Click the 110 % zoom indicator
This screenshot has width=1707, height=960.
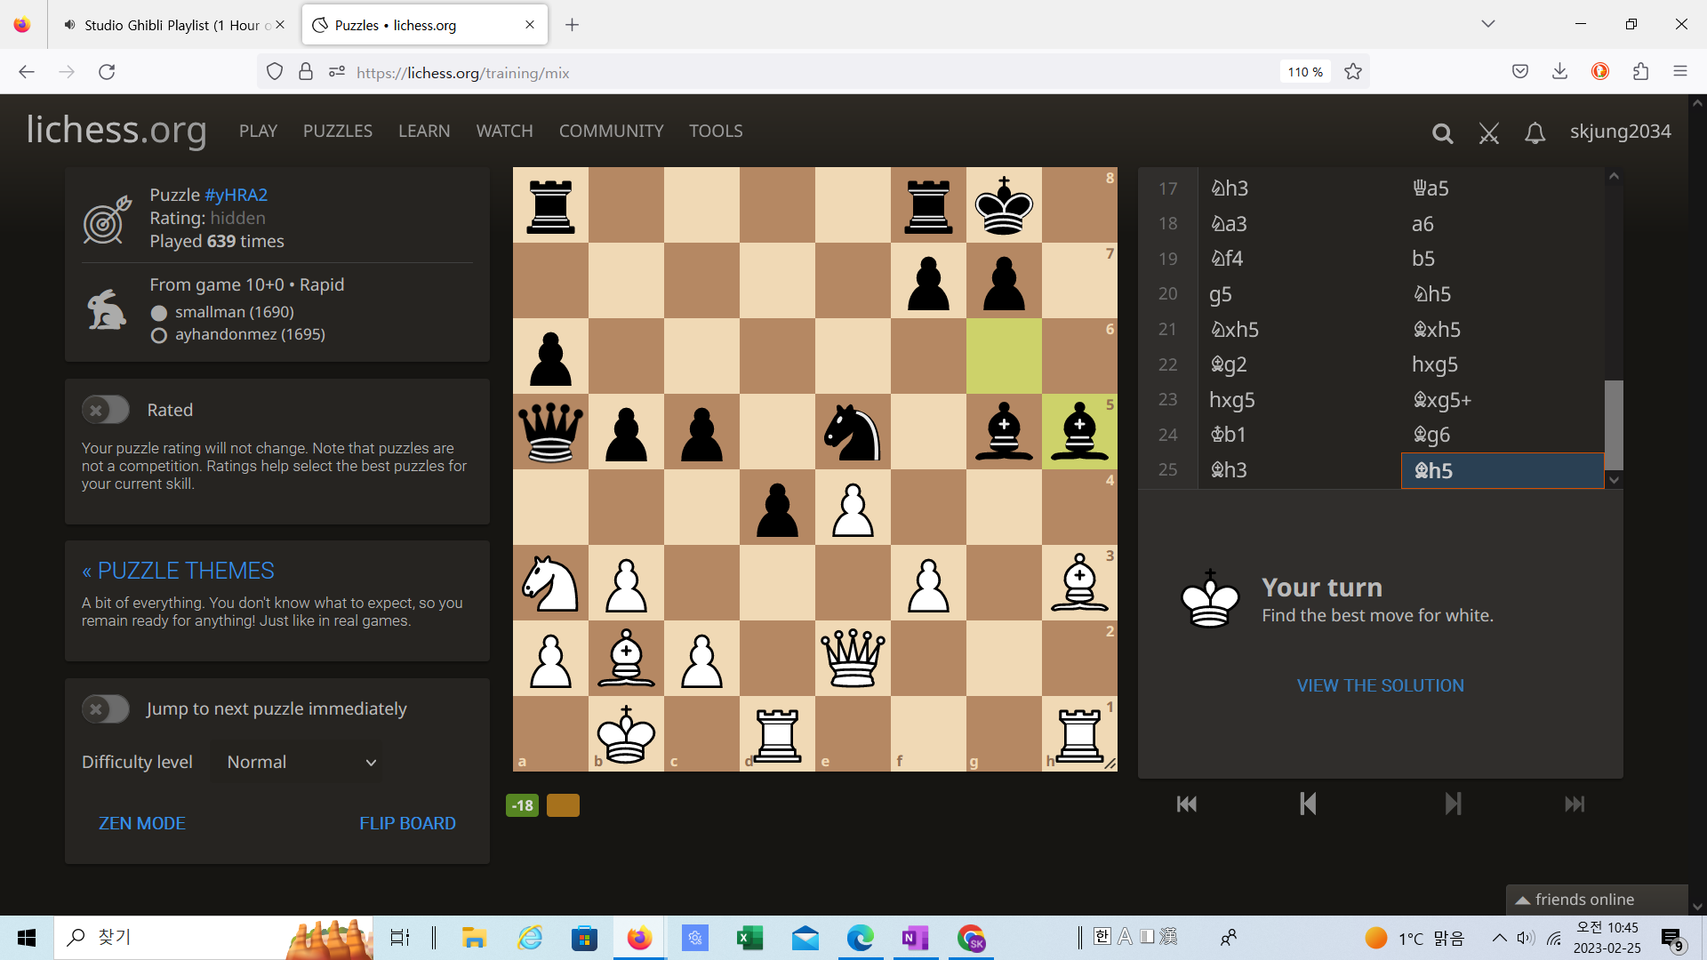pyautogui.click(x=1304, y=72)
